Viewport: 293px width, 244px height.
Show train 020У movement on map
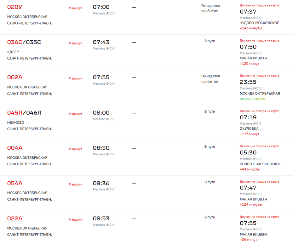[x=259, y=5]
